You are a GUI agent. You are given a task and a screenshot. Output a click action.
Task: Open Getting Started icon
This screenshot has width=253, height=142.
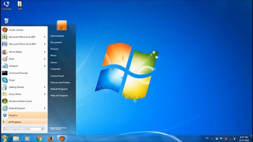tap(5, 87)
